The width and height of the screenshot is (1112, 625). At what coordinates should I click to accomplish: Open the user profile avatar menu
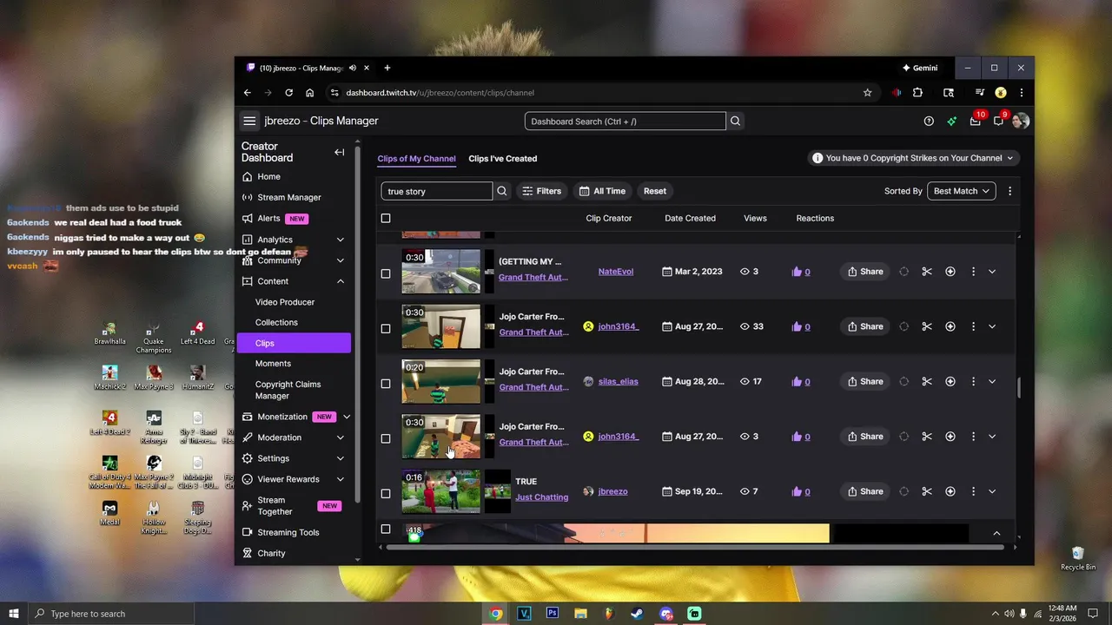(1021, 121)
